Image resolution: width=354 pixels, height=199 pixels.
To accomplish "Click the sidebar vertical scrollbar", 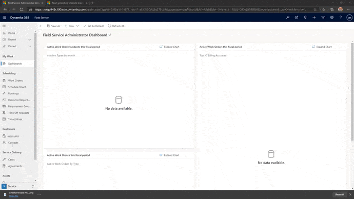I will click(x=35, y=97).
